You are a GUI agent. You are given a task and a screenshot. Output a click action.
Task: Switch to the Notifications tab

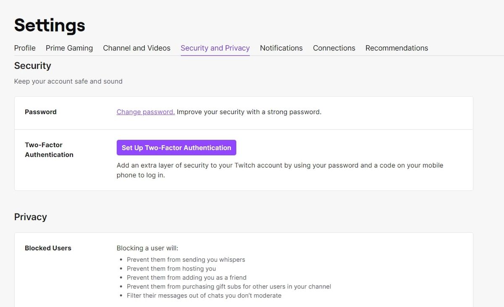pos(281,48)
